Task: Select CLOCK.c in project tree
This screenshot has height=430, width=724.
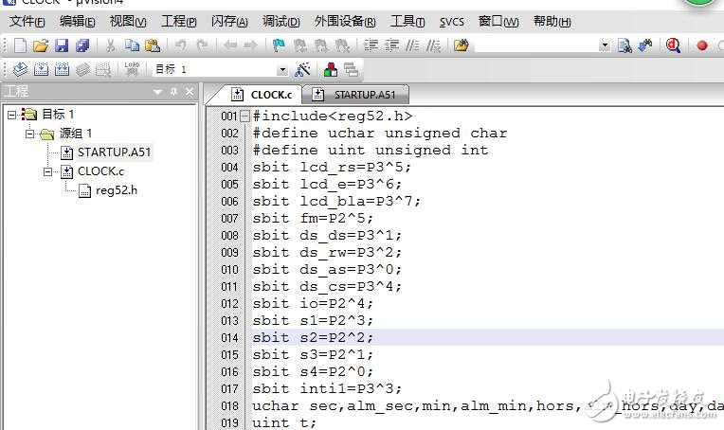Action: 100,171
